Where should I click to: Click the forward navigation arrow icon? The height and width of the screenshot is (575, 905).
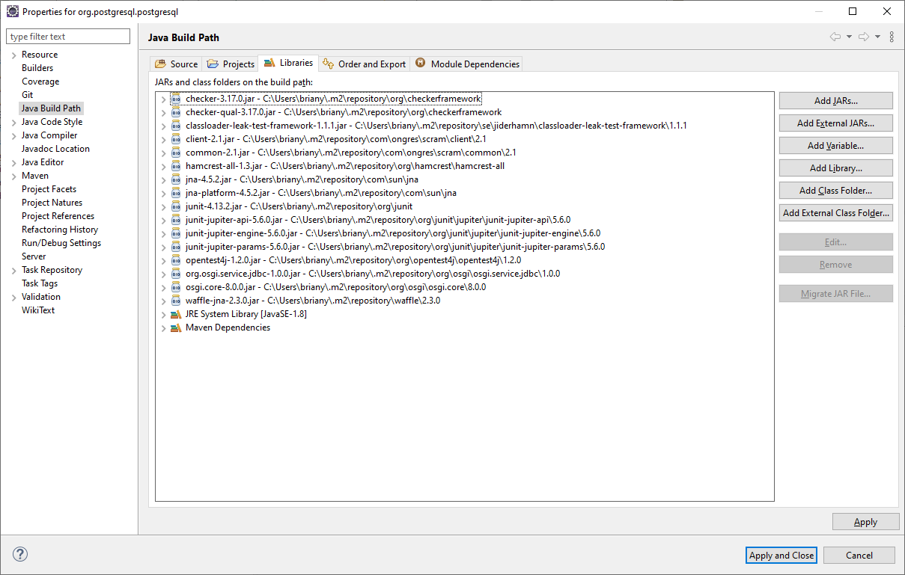point(863,37)
